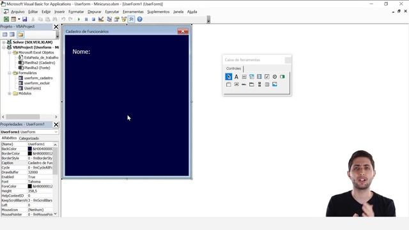Open the Formatar menu
The height and width of the screenshot is (230, 409).
[x=76, y=11]
